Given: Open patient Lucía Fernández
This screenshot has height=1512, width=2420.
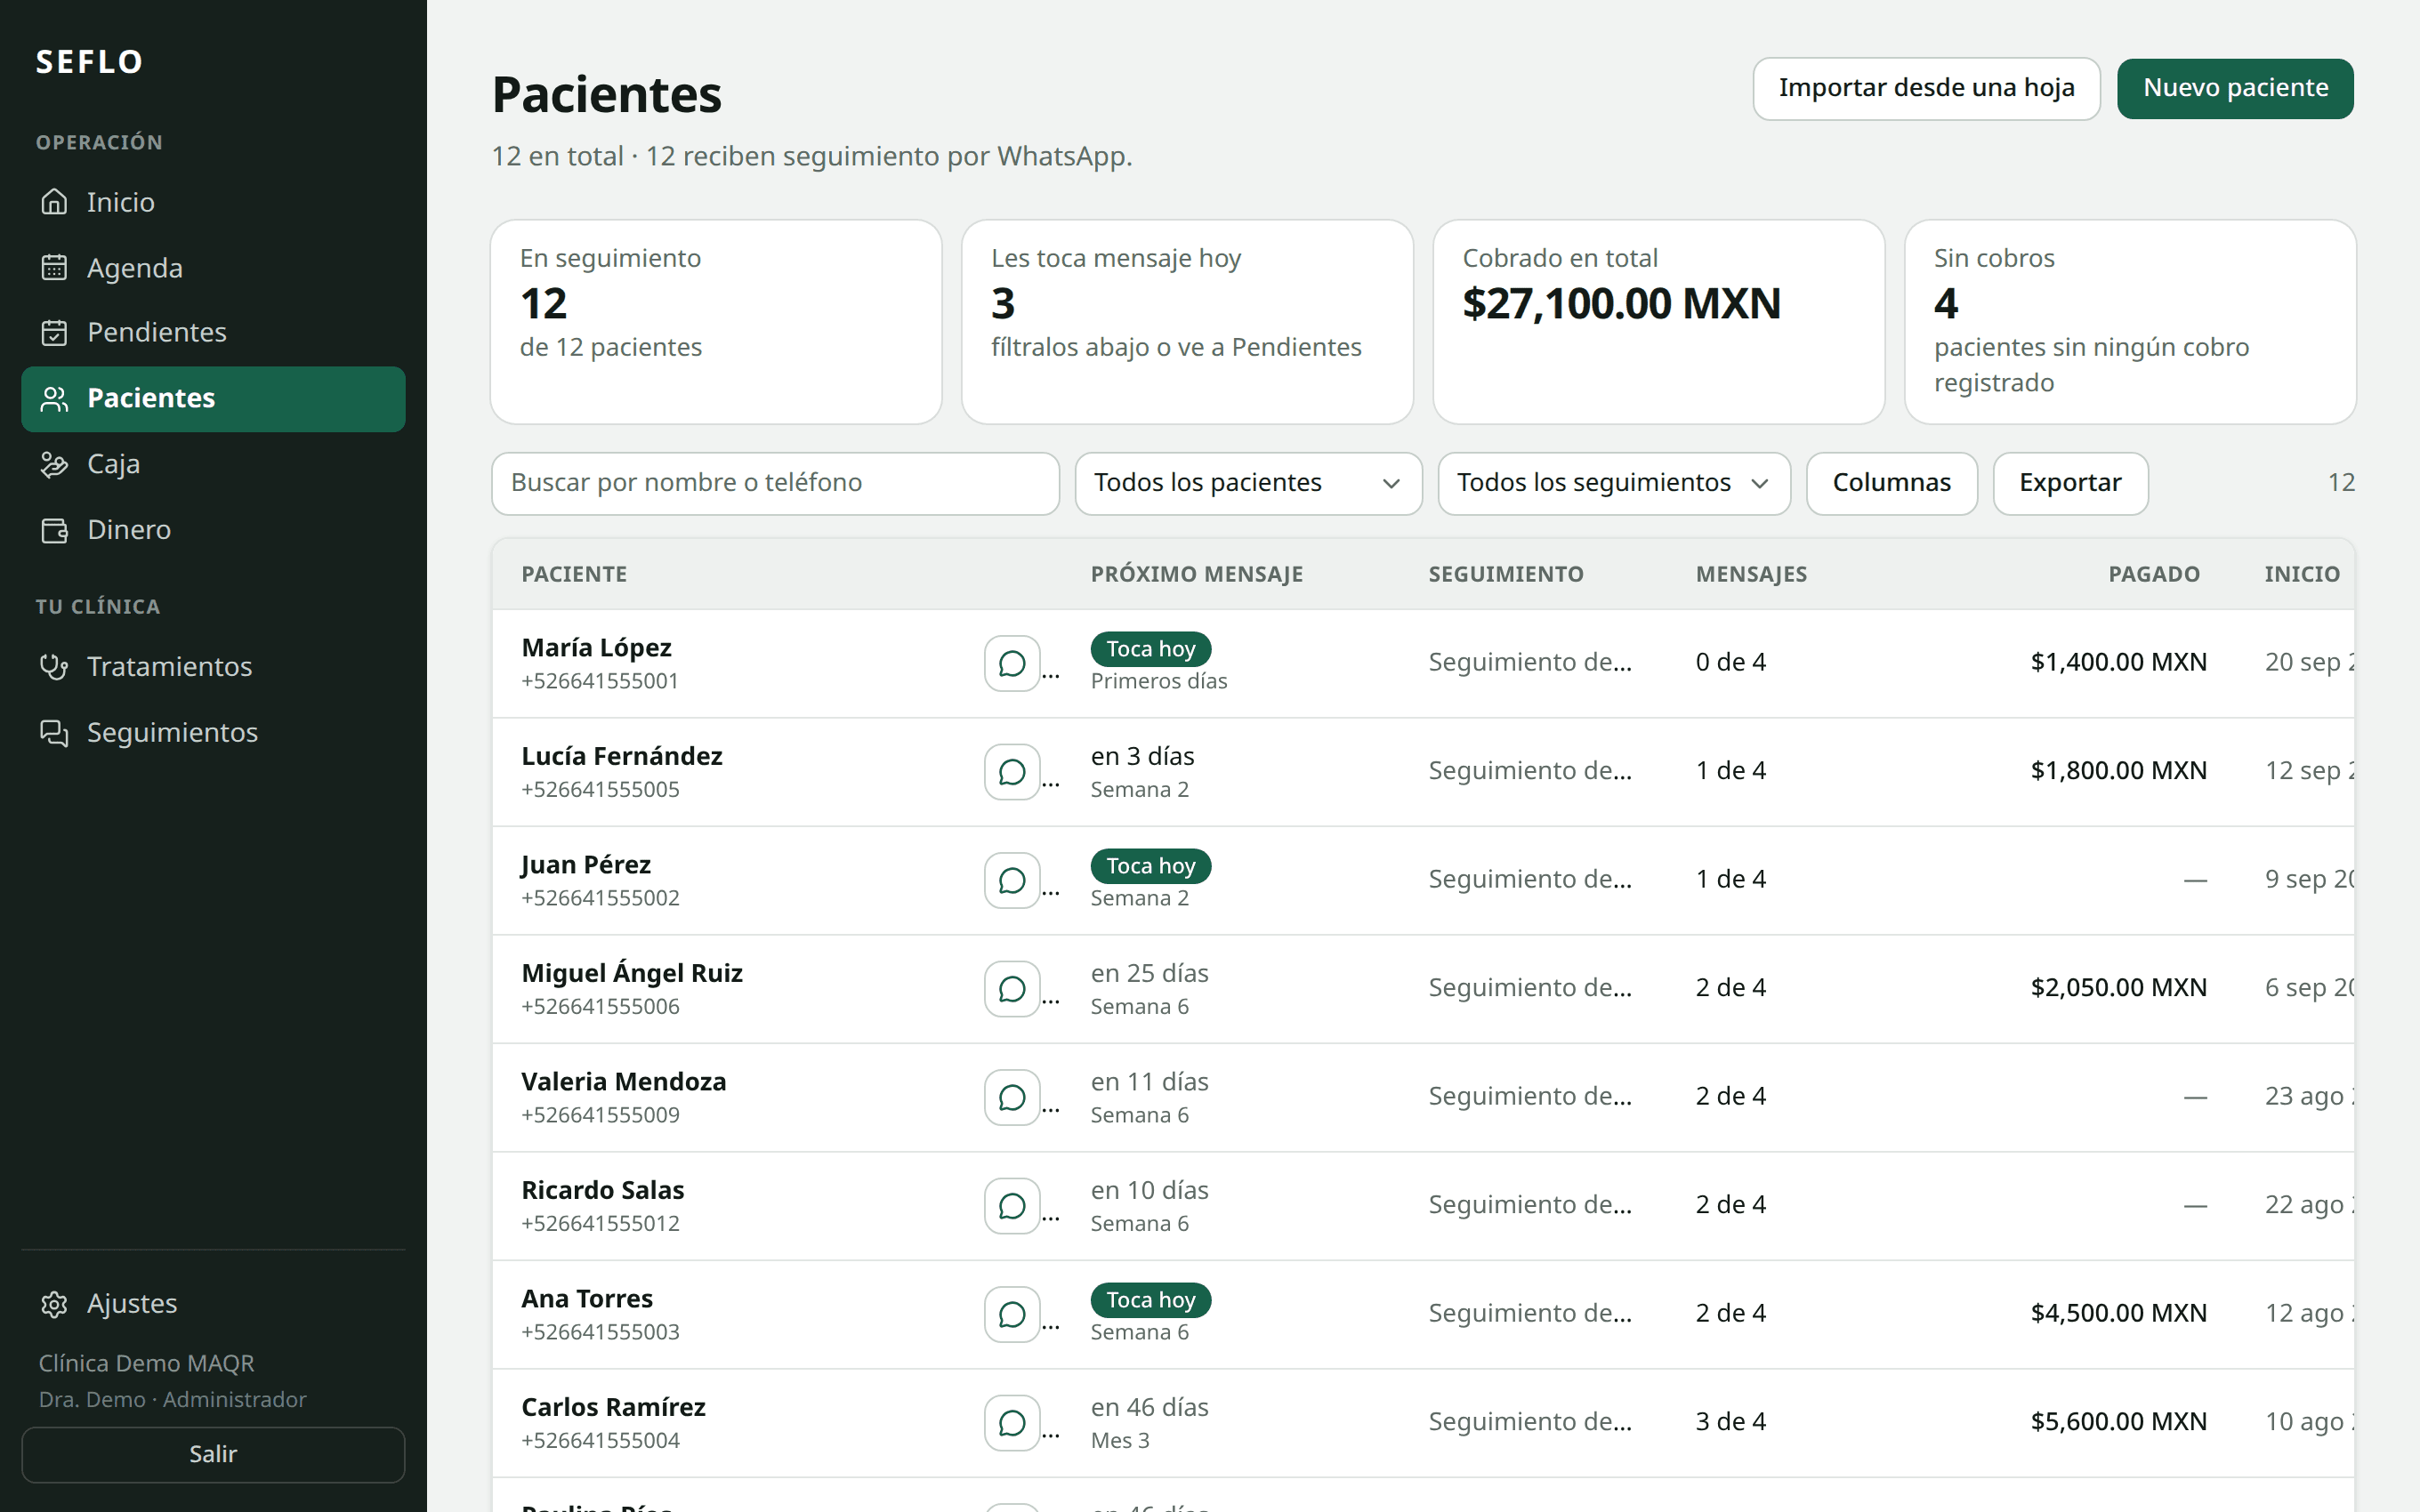Looking at the screenshot, I should point(622,756).
